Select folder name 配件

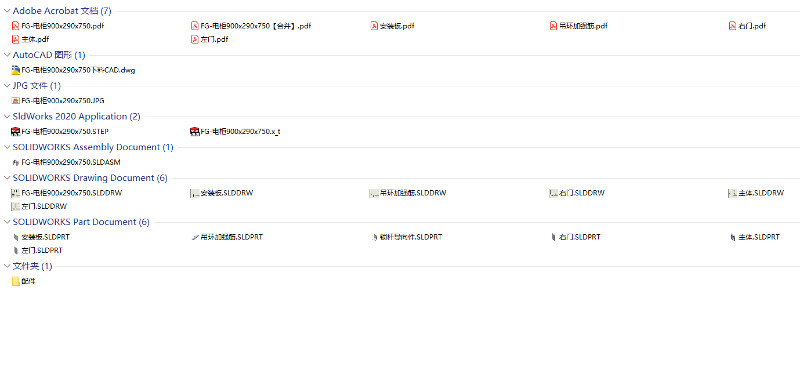28,281
